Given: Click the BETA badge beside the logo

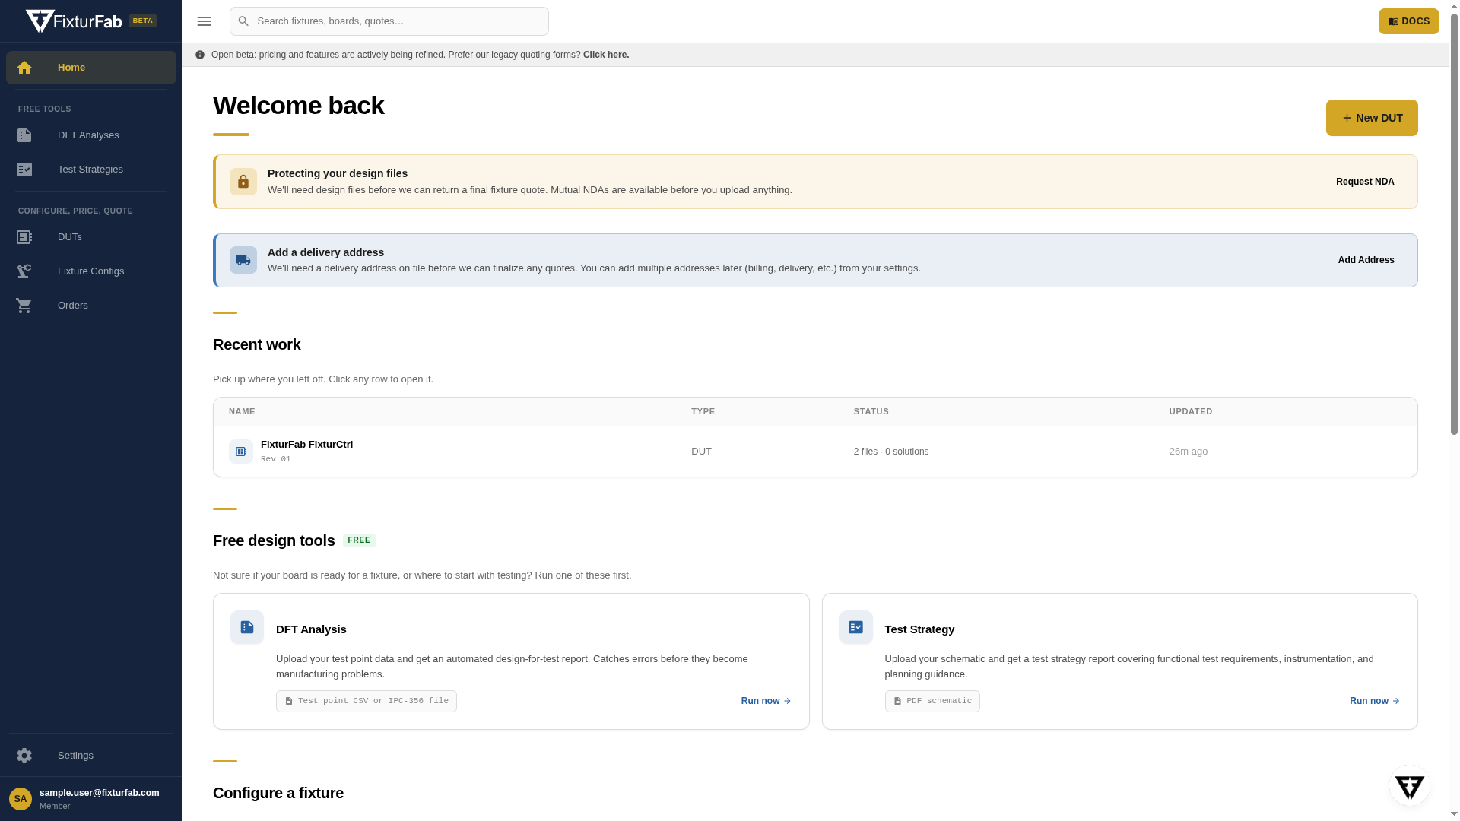Looking at the screenshot, I should click(143, 21).
